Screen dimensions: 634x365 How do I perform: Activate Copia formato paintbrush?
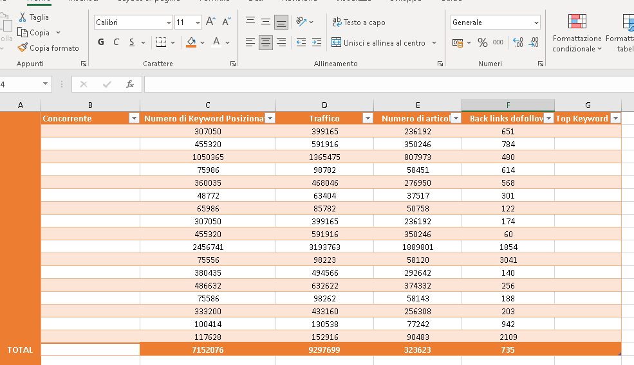[x=23, y=48]
